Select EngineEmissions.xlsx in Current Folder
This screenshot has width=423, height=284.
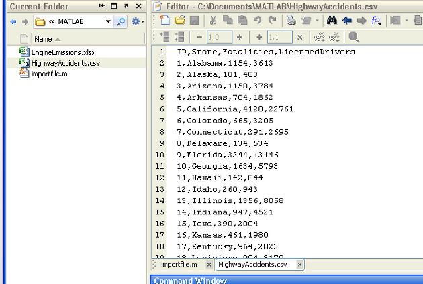click(x=63, y=52)
